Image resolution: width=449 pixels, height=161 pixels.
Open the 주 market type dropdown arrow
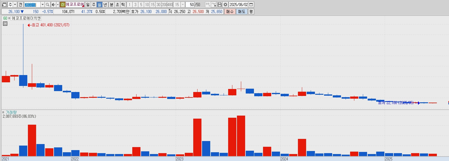click(15, 5)
